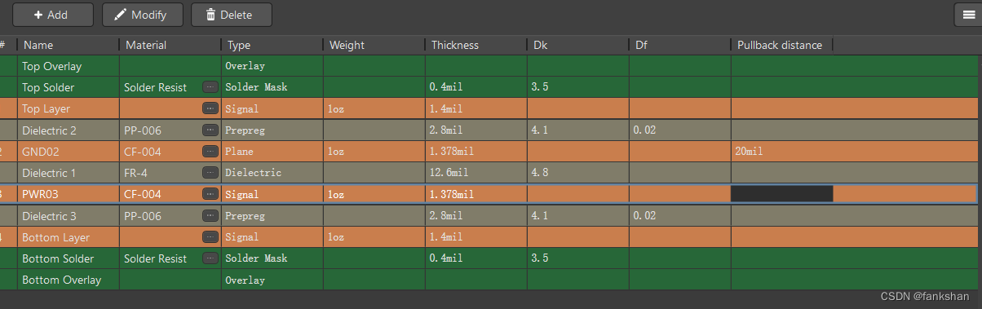
Task: Click the Thickness column header
Action: tap(476, 45)
